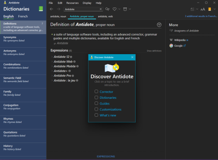This screenshot has height=160, width=218.
Task: Click the text size AA icon
Action: click(x=203, y=9)
